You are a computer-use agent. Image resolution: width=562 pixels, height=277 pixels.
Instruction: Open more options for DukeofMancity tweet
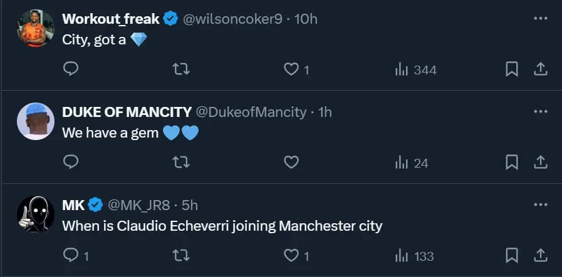[540, 112]
